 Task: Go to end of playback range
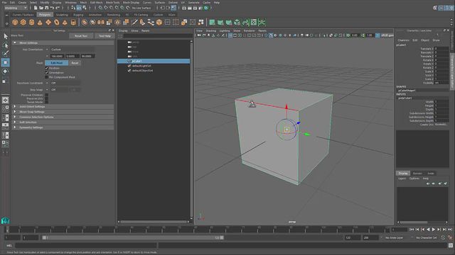450,229
